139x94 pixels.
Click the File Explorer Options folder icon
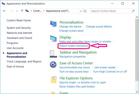[x=54, y=80]
